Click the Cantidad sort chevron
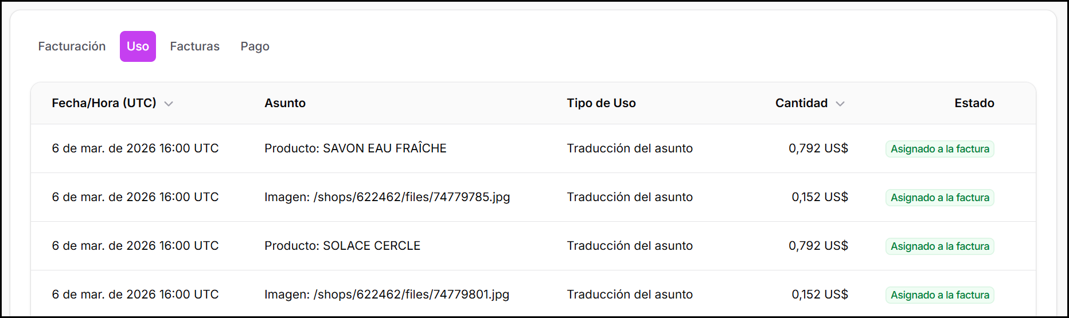Screen dimensions: 1069x318 pyautogui.click(x=840, y=104)
